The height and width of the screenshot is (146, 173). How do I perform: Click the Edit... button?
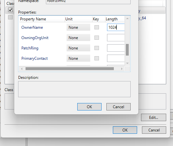coord(154,118)
